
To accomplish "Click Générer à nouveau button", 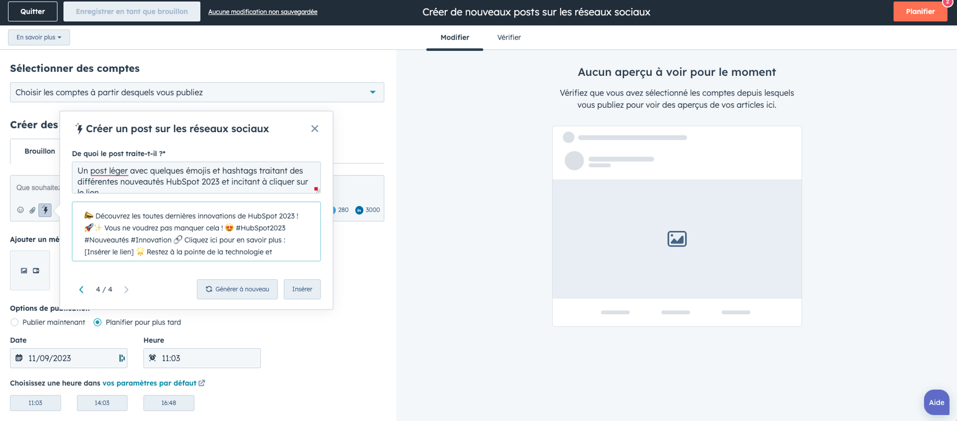I will coord(237,289).
